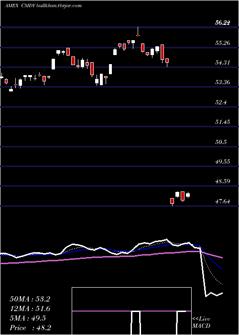
Task: Click the '12MA : 51.6' reading
Action: [30, 309]
